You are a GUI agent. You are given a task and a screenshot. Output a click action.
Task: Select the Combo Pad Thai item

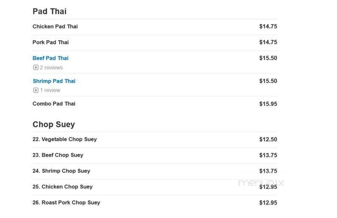(54, 104)
